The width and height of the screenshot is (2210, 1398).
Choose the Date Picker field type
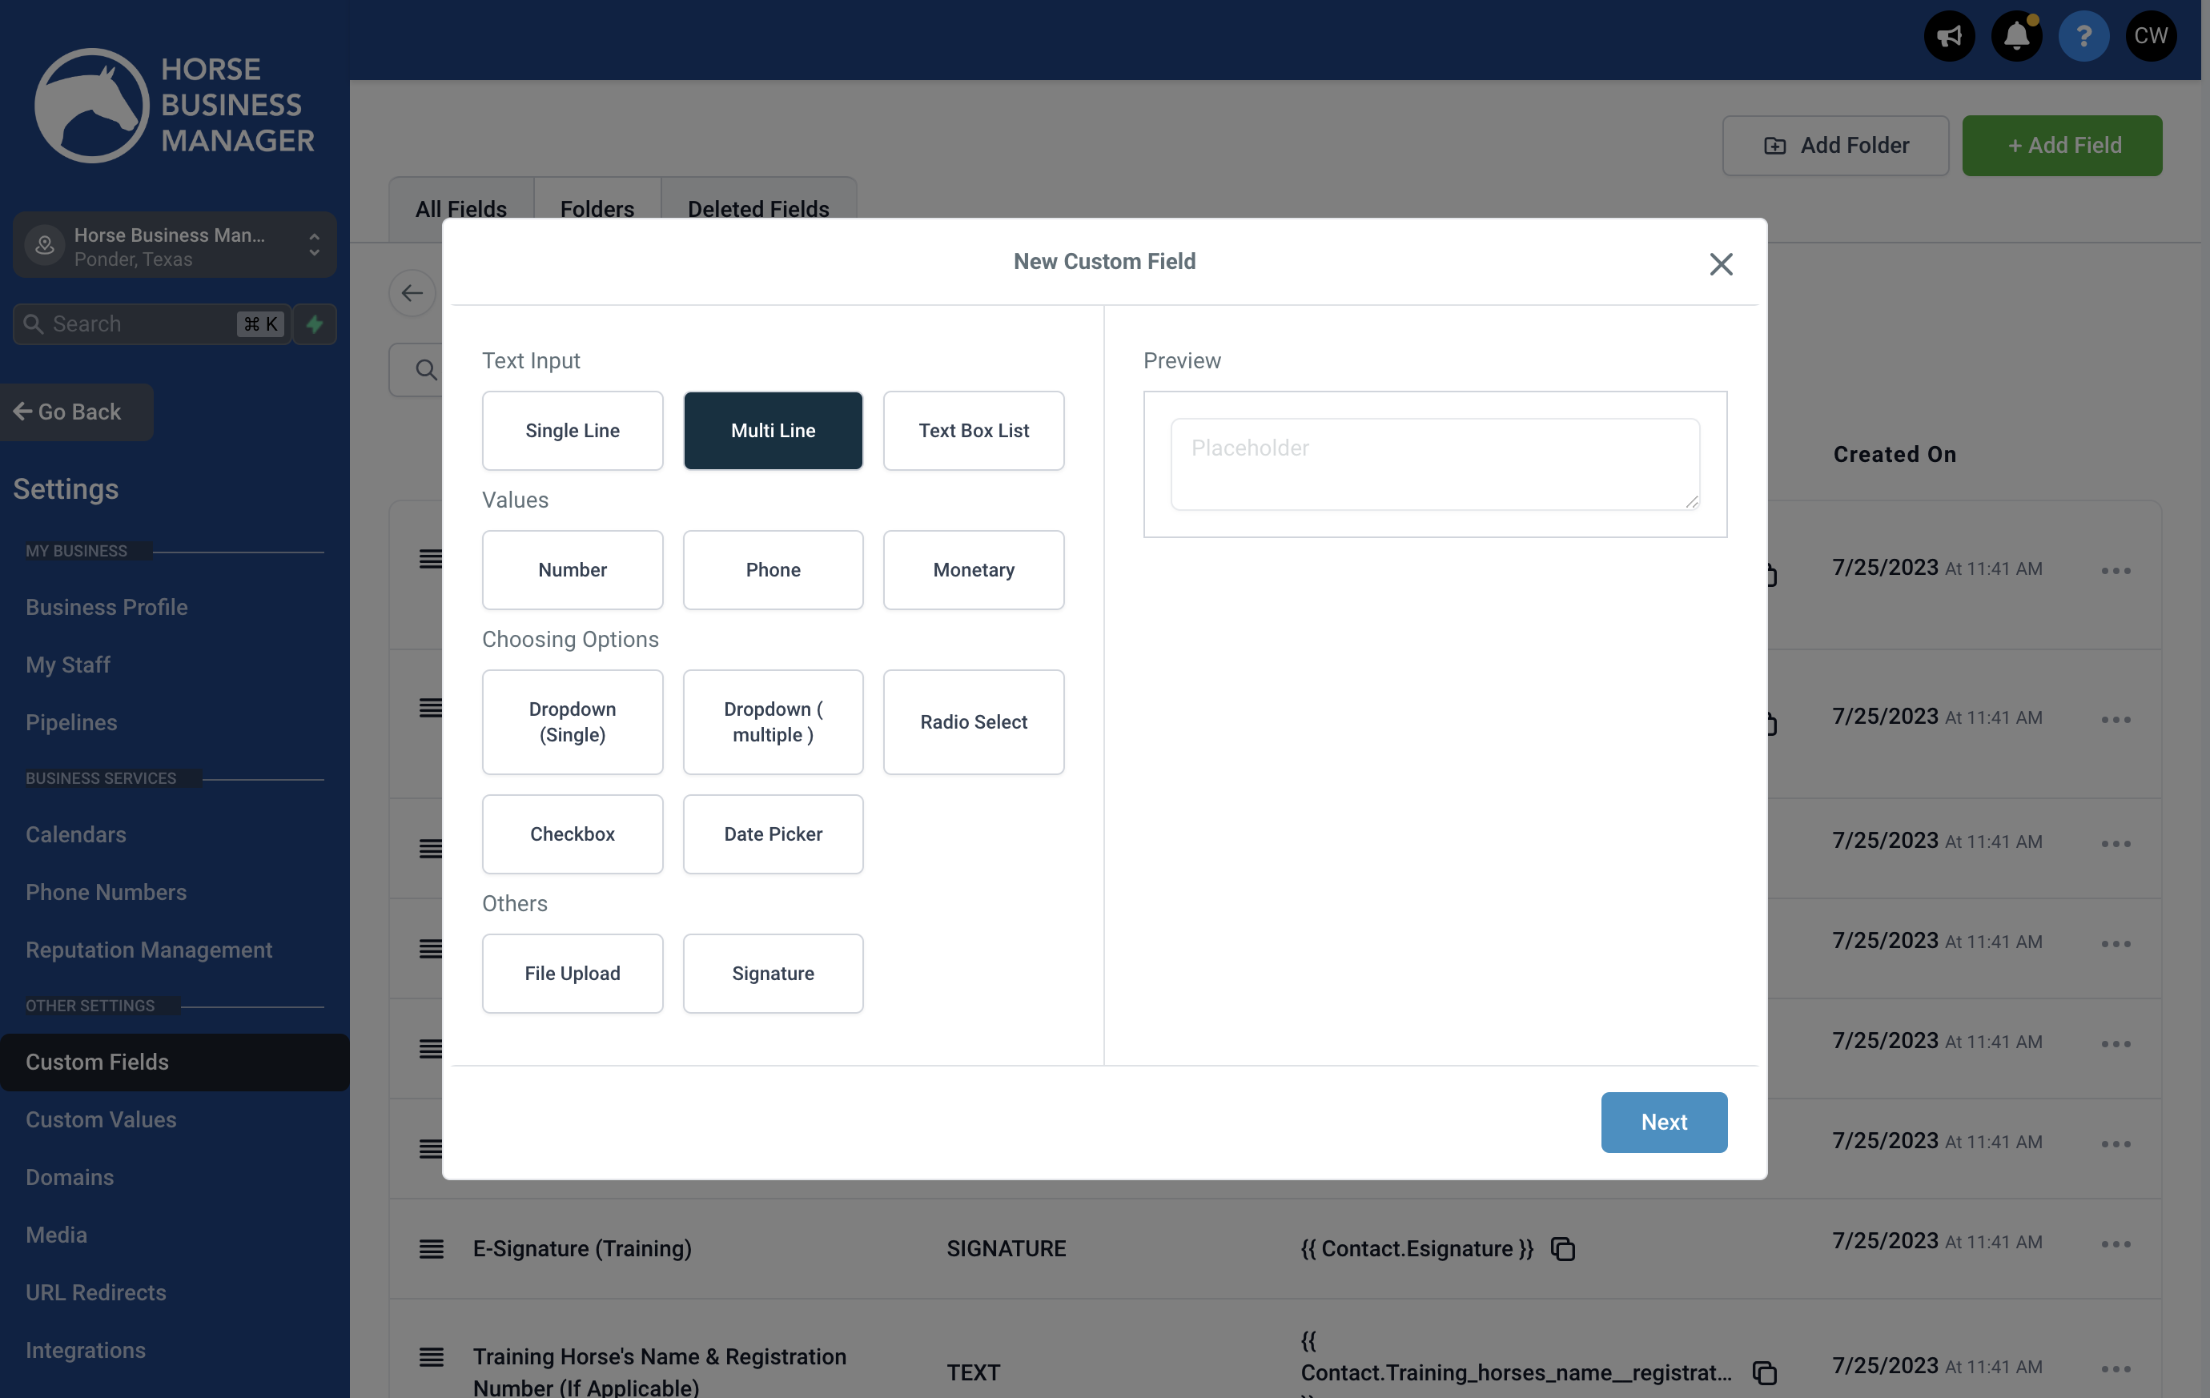tap(773, 834)
